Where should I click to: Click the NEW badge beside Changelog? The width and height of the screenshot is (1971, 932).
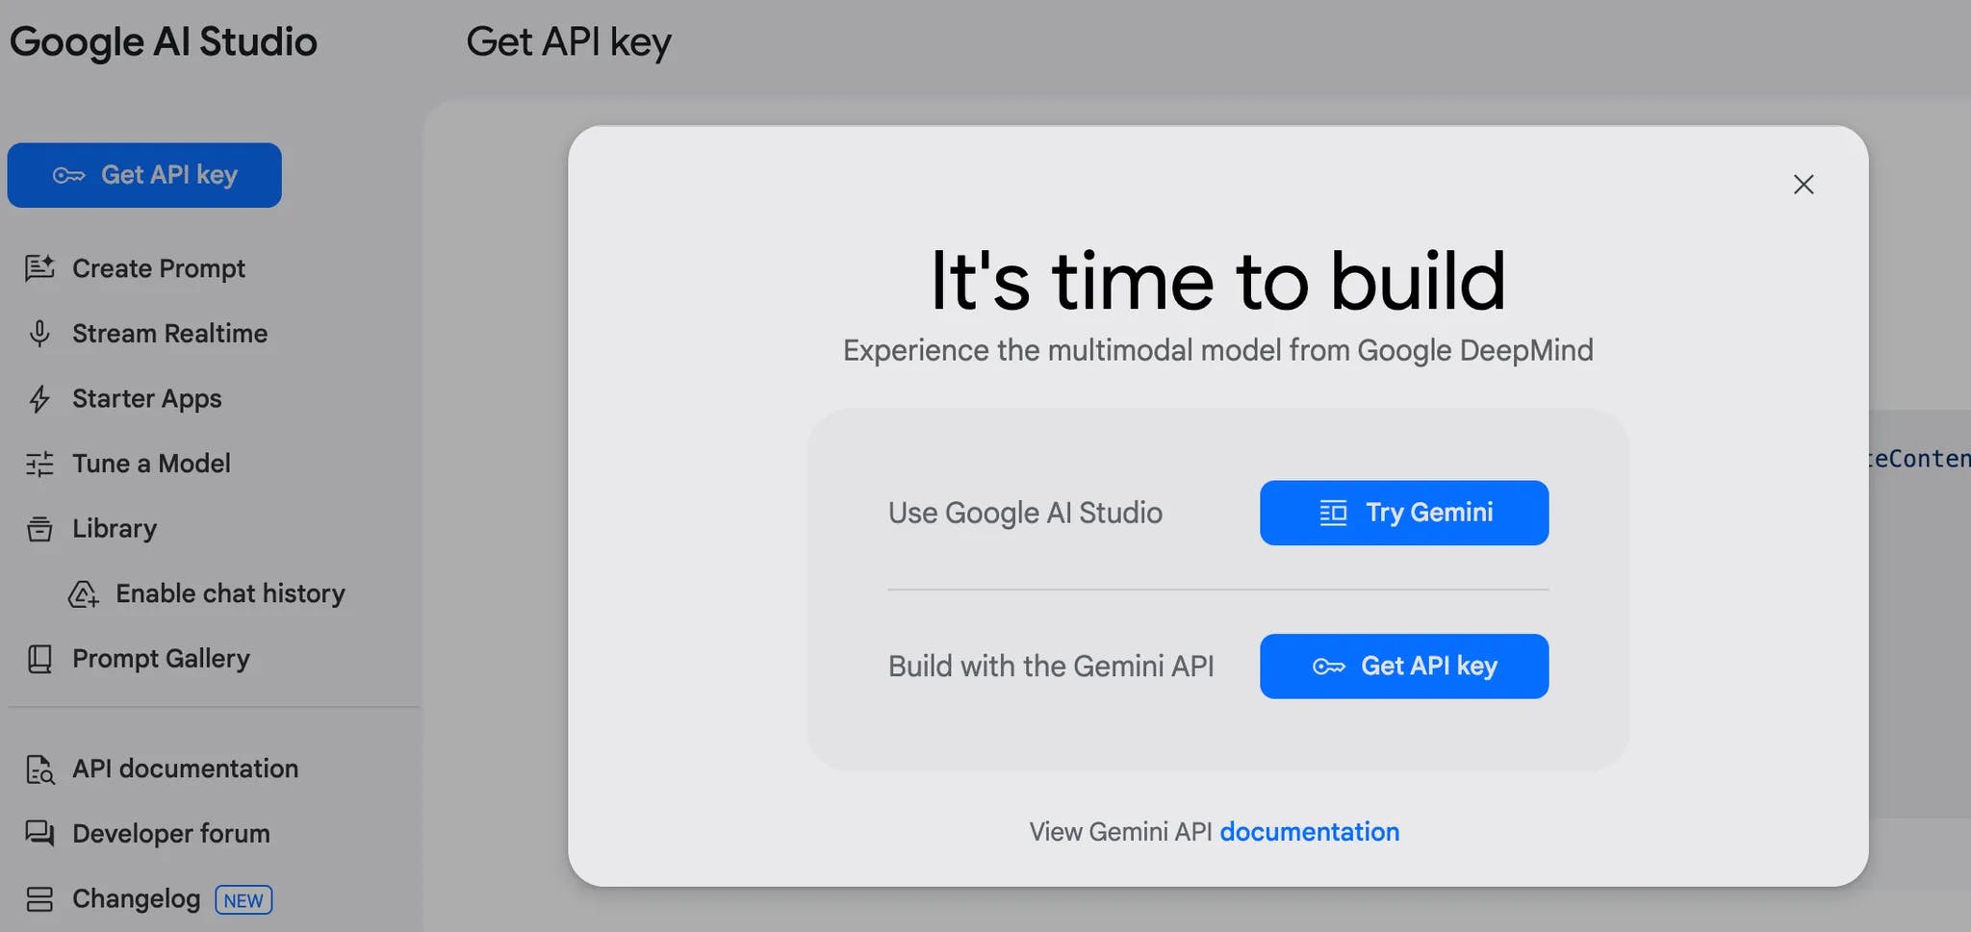[x=243, y=900]
